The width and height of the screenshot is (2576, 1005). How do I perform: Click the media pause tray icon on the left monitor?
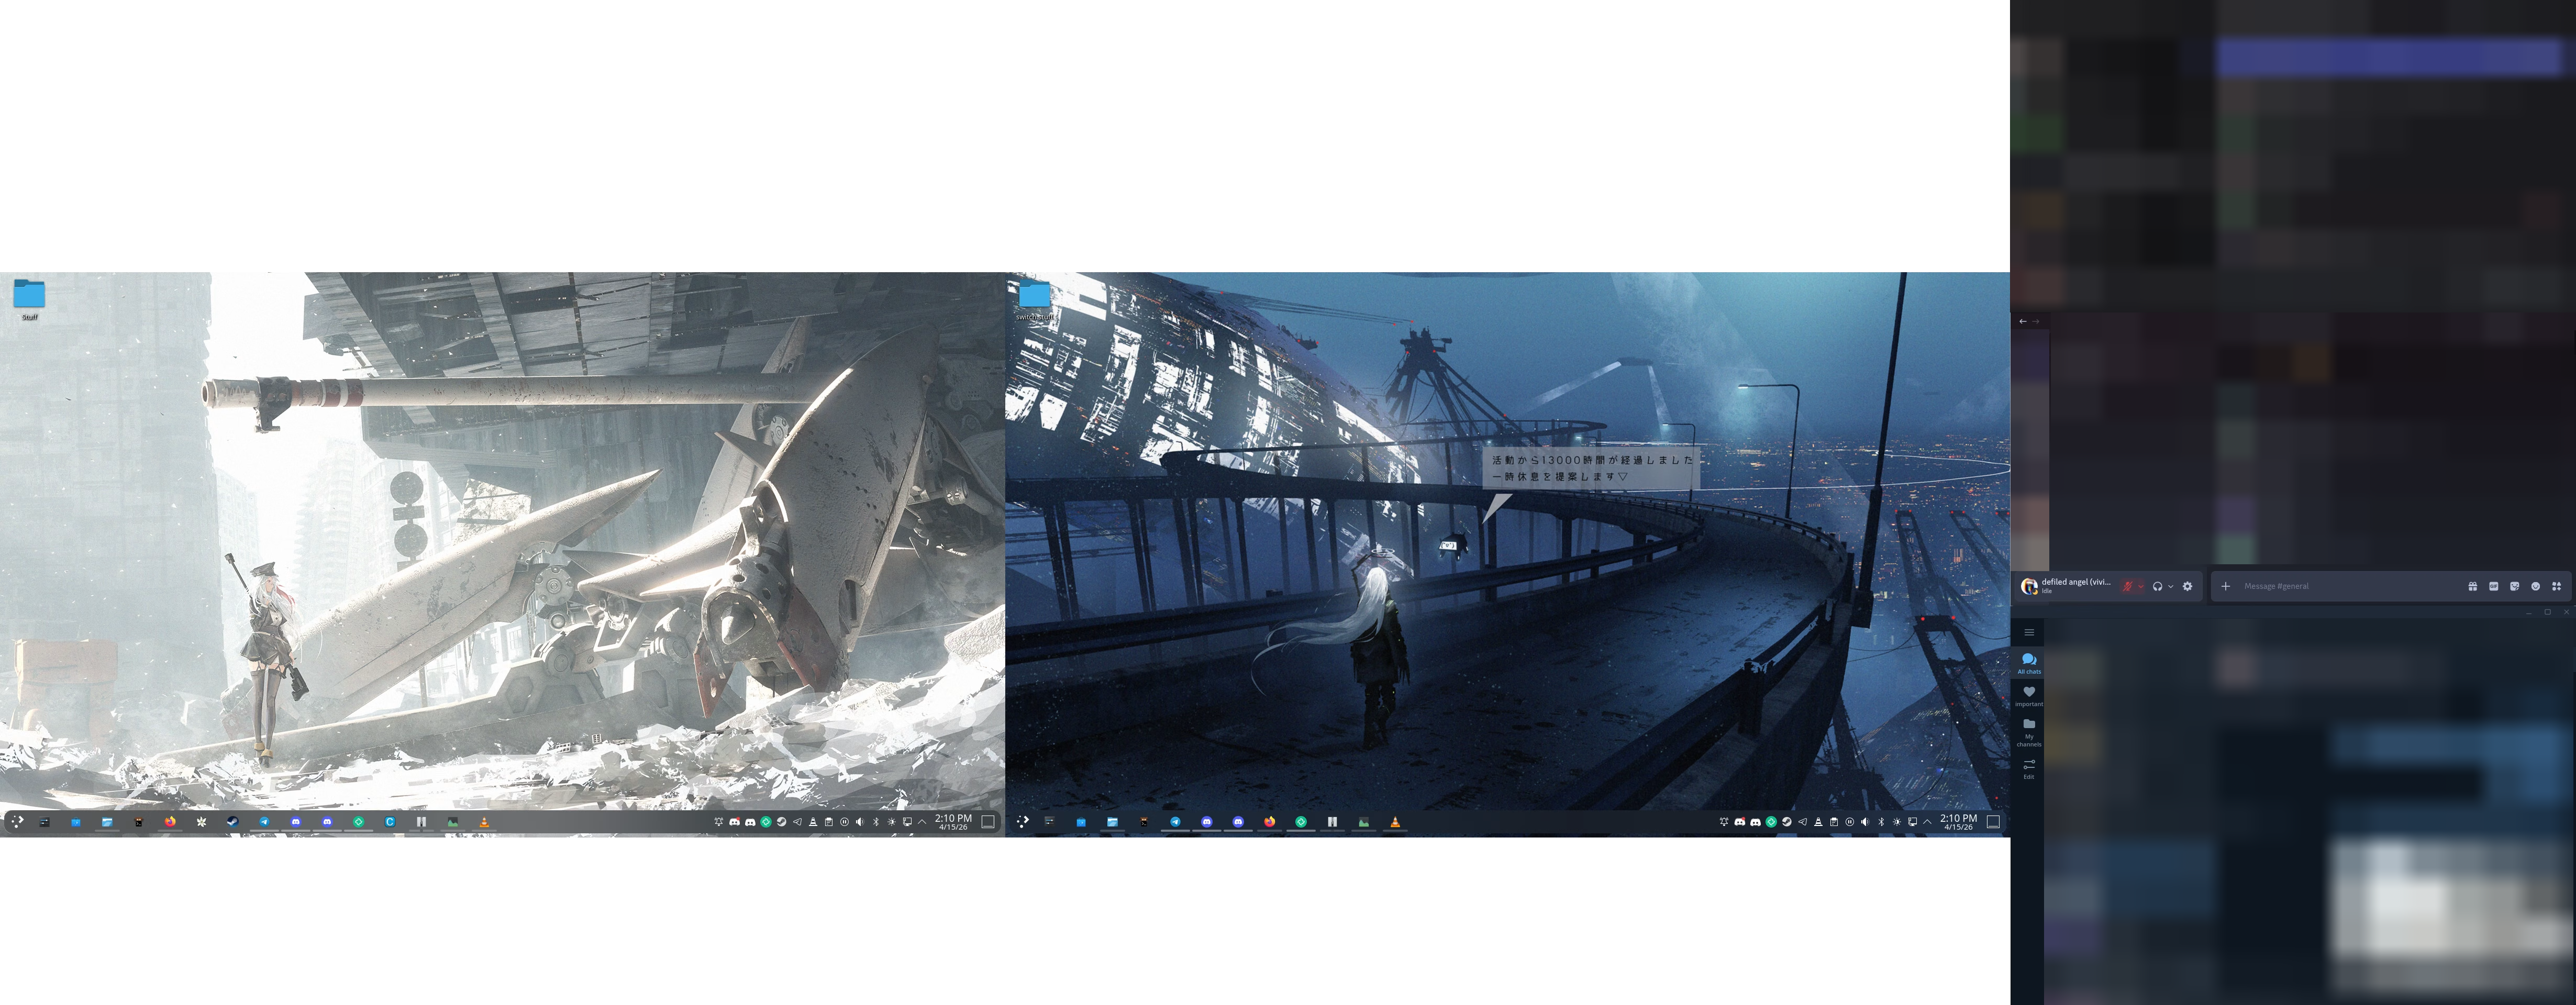tap(844, 822)
